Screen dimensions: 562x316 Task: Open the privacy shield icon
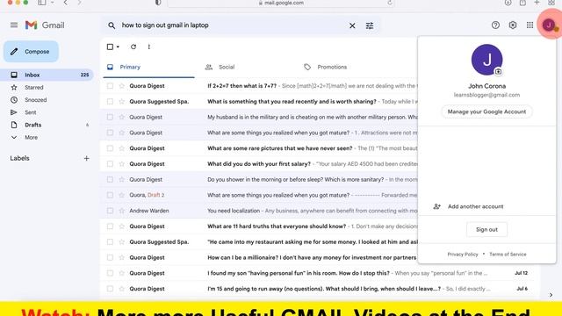pyautogui.click(x=158, y=3)
